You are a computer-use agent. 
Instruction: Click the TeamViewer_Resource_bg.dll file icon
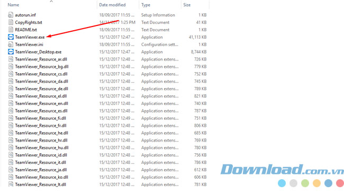(x=11, y=67)
